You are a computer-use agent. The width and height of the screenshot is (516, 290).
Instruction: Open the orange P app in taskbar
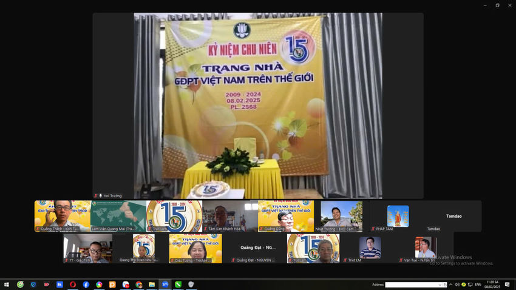(x=112, y=285)
